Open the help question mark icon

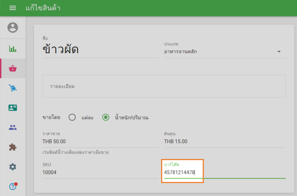click(x=13, y=186)
